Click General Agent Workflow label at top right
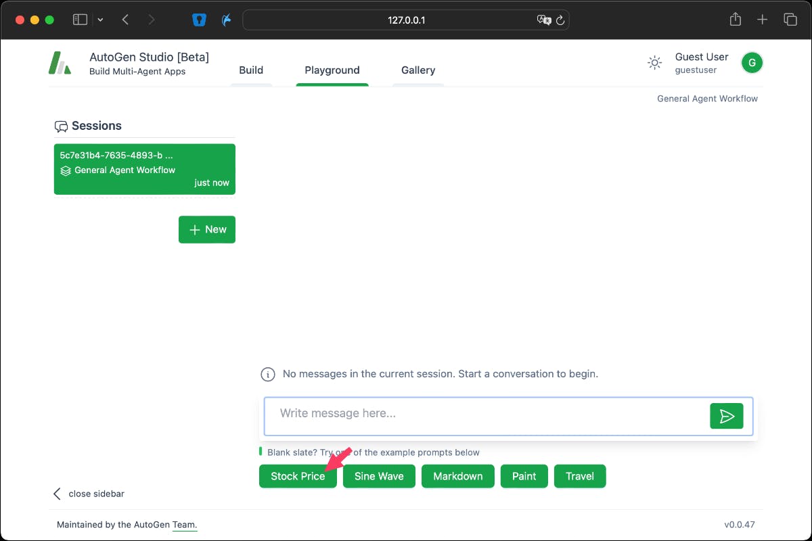This screenshot has width=812, height=541. (707, 99)
